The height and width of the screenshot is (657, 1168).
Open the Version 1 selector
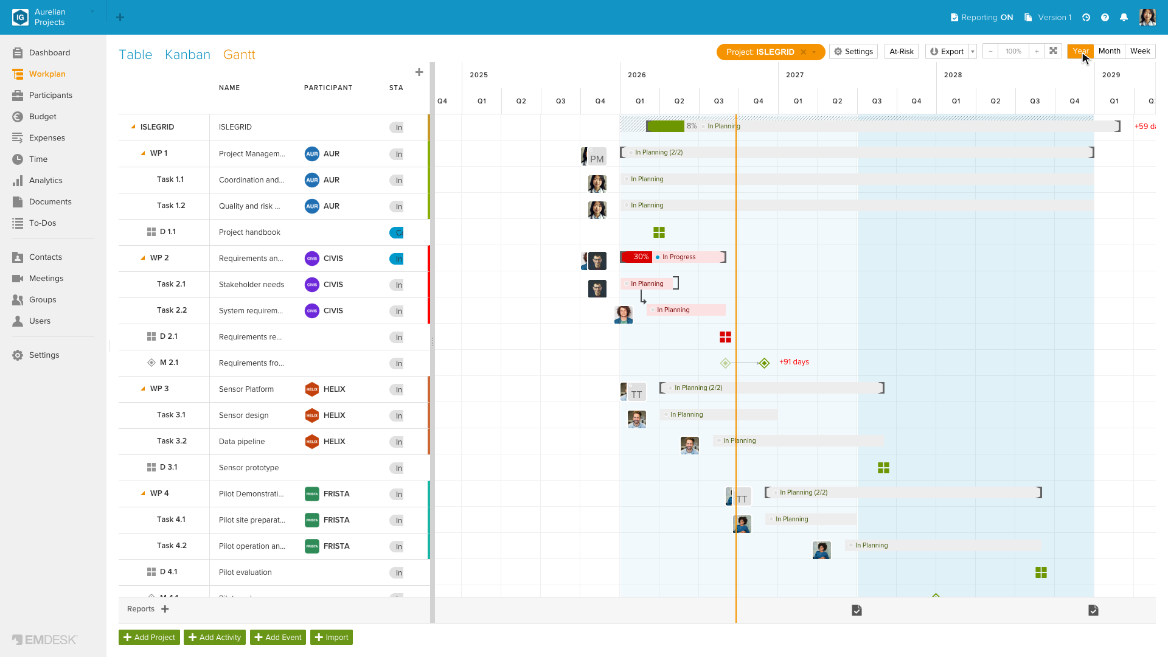(x=1048, y=18)
